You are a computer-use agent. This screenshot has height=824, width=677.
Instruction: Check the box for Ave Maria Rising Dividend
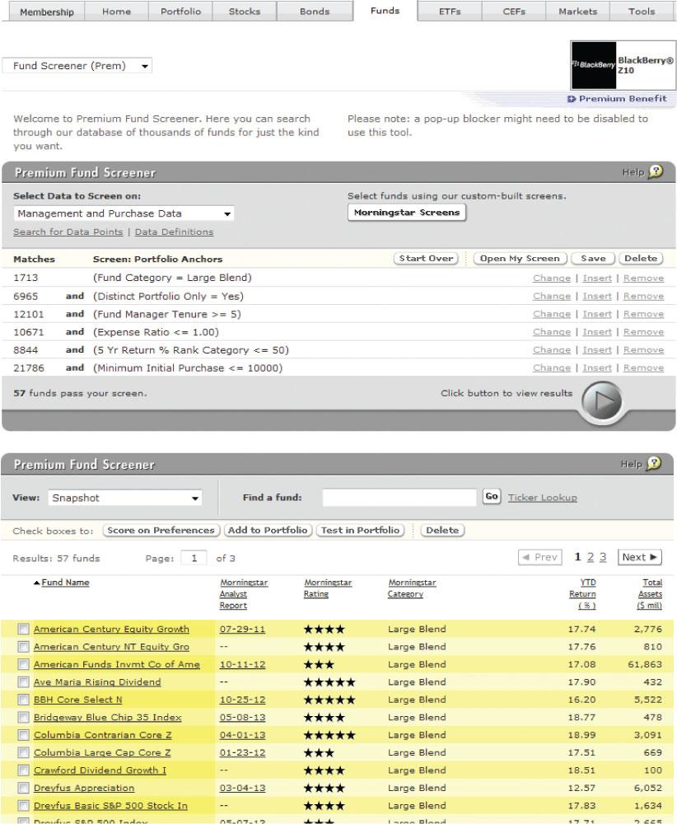click(x=23, y=682)
